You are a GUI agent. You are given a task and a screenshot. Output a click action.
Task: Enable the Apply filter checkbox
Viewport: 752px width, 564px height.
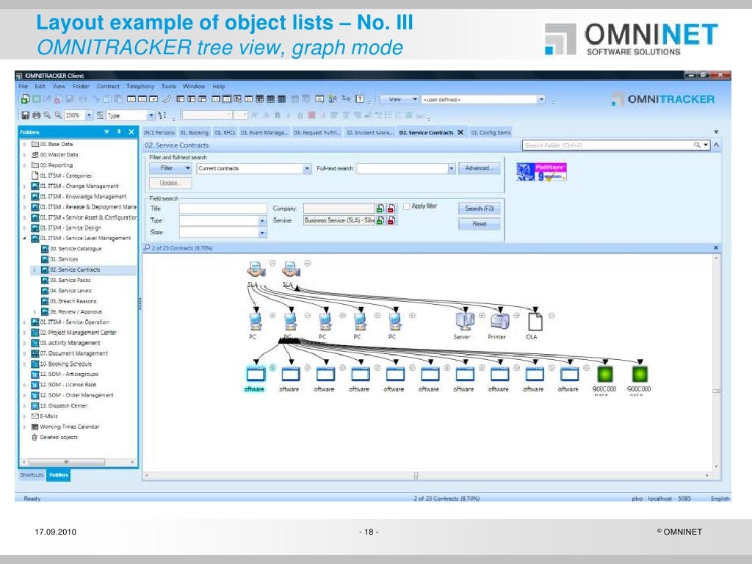pyautogui.click(x=406, y=206)
